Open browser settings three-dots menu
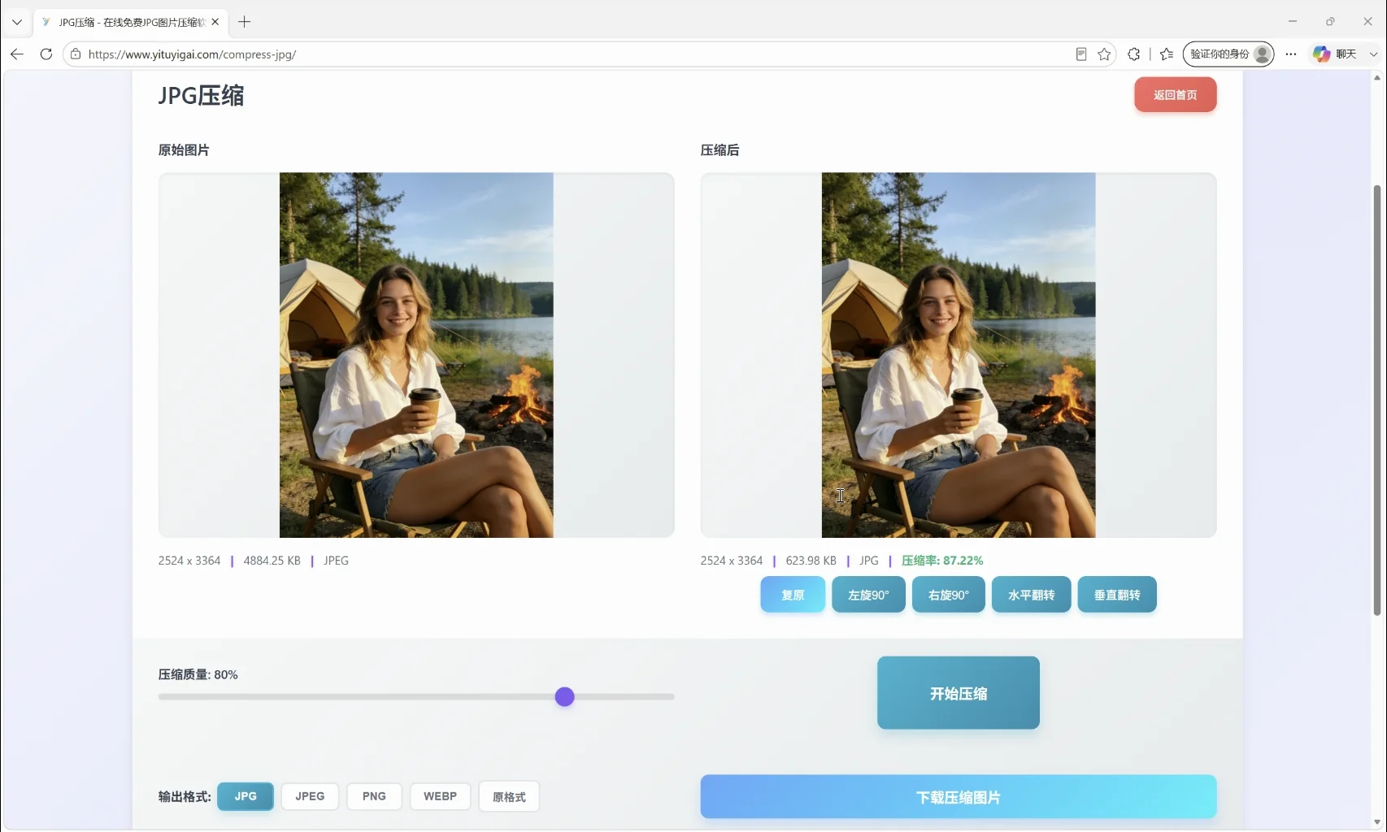 pos(1291,54)
